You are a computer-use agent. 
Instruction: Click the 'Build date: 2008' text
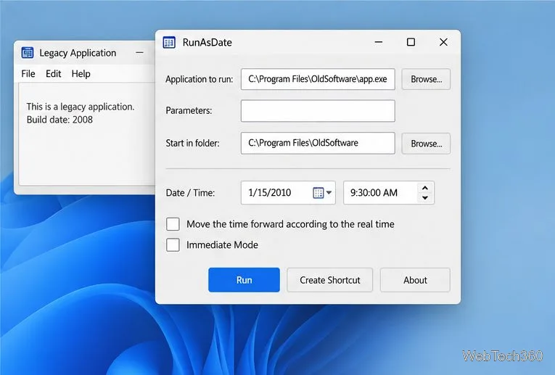click(59, 120)
